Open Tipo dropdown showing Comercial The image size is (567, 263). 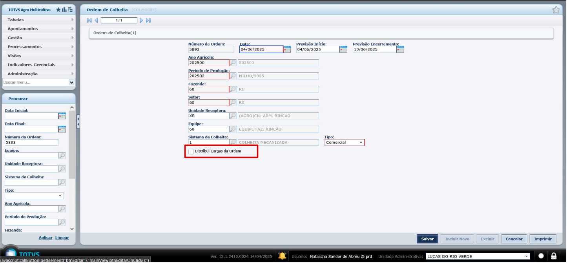click(x=345, y=143)
